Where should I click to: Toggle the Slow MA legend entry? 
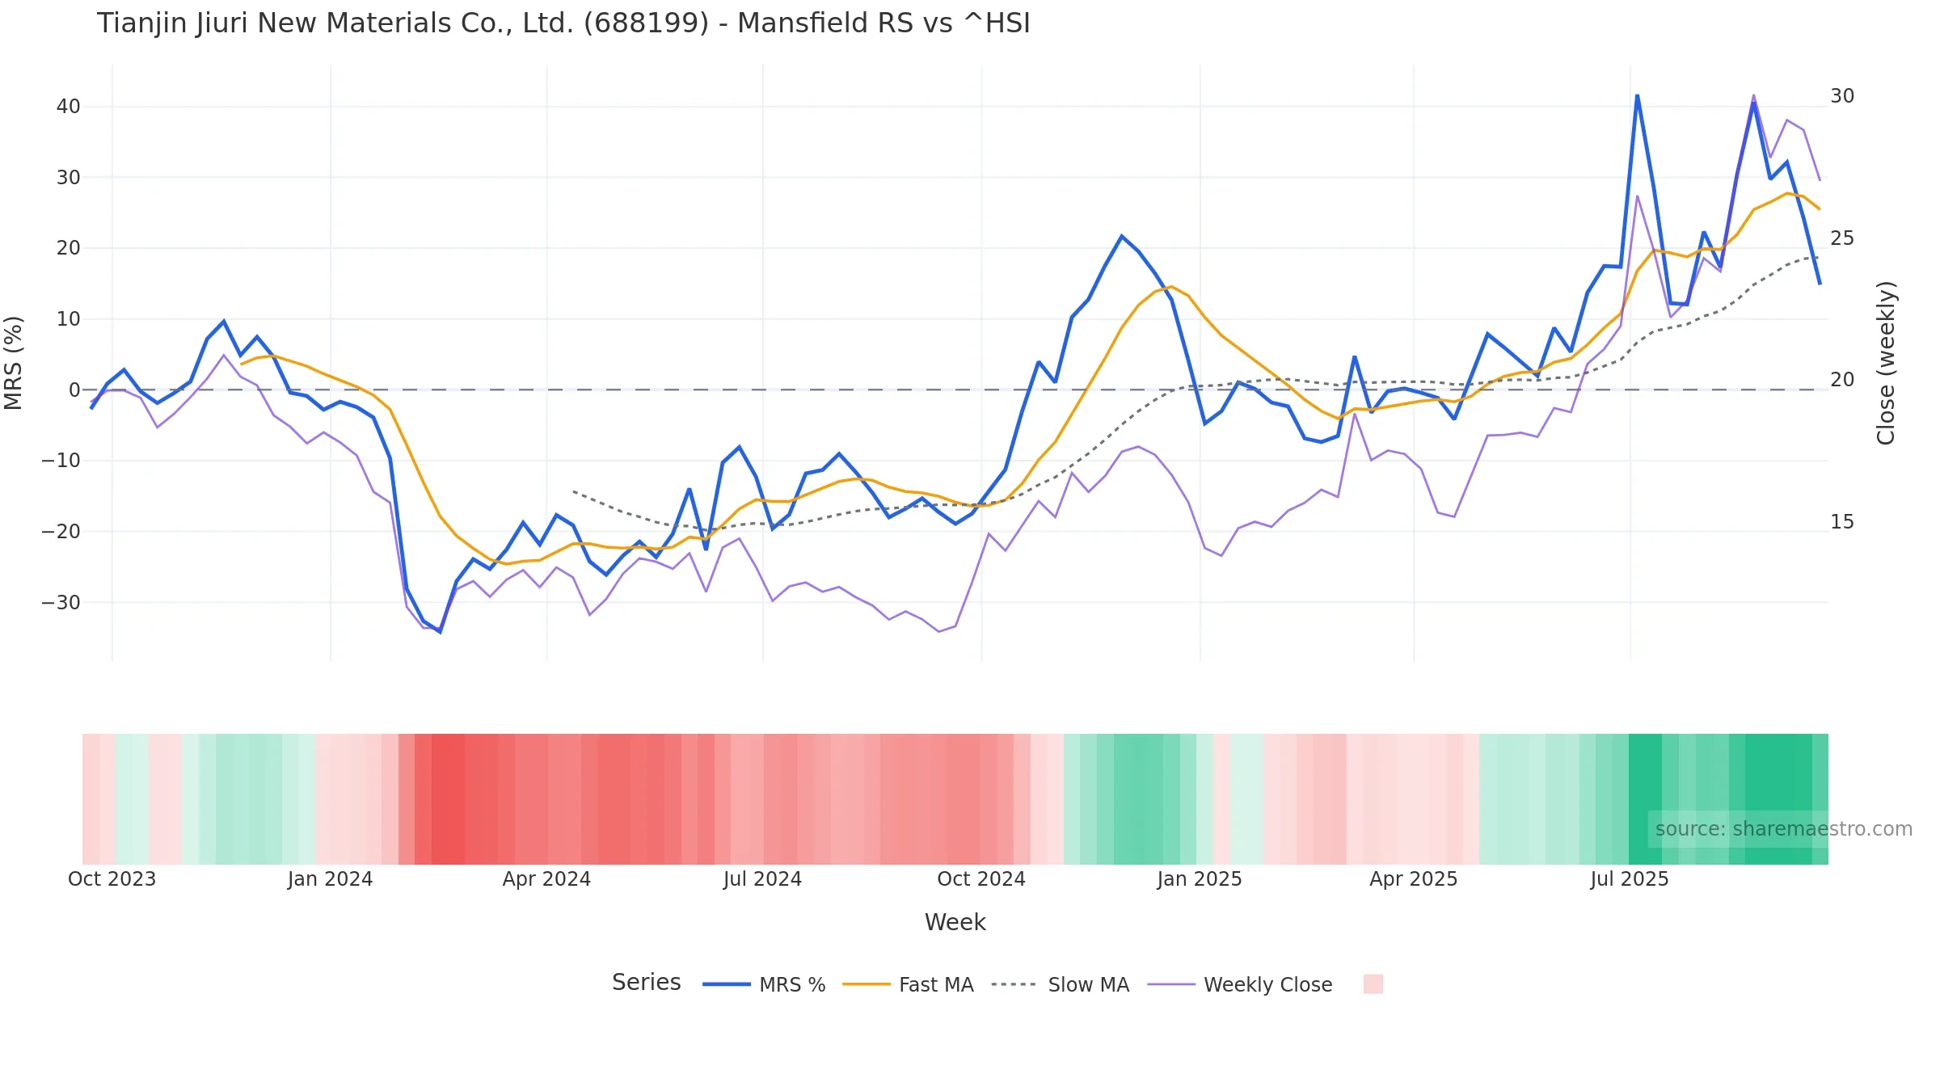(x=1060, y=984)
